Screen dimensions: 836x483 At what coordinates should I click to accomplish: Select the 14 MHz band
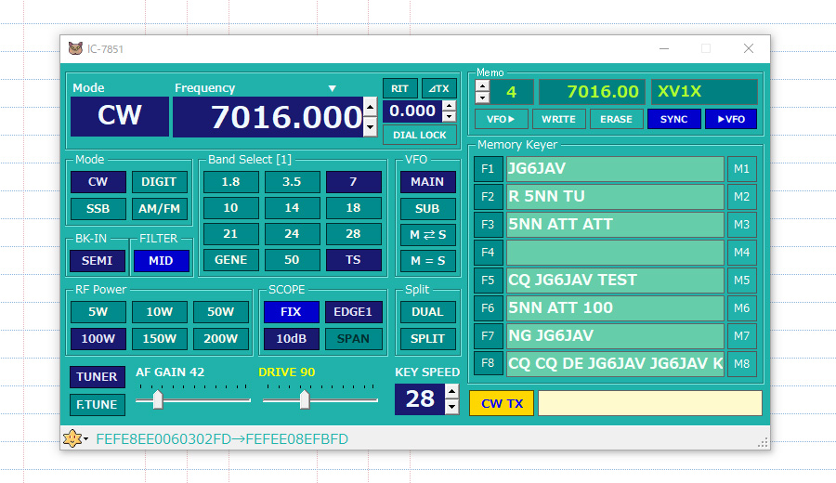292,208
